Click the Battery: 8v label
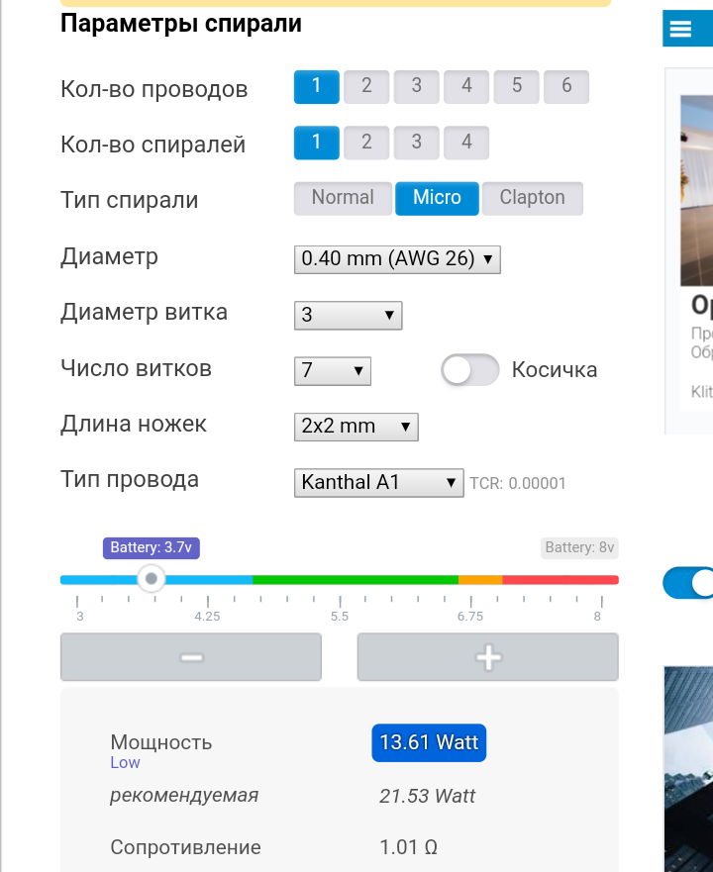 coord(579,547)
